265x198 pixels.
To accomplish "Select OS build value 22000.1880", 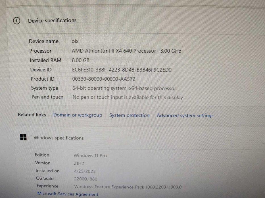I will point(86,179).
